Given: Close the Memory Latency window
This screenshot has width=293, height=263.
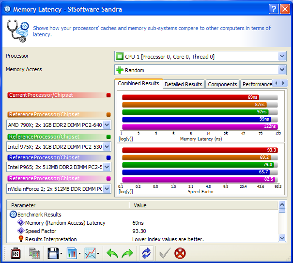Looking at the screenshot, I should (285, 9).
